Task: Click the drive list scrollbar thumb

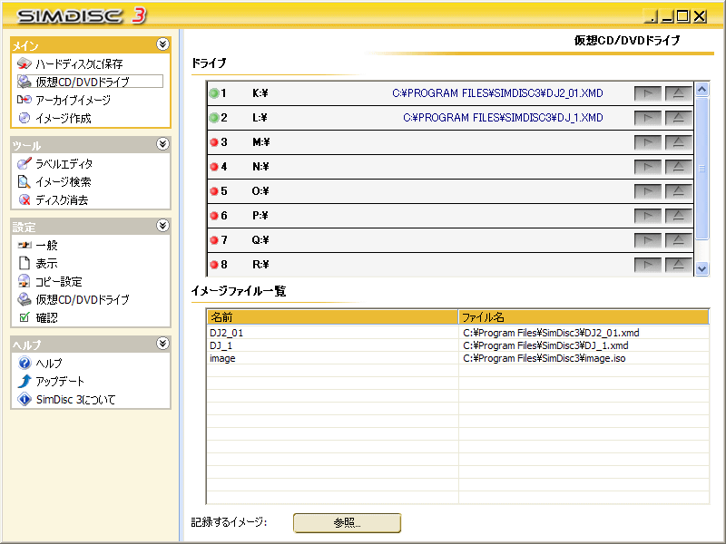Action: pos(701,168)
